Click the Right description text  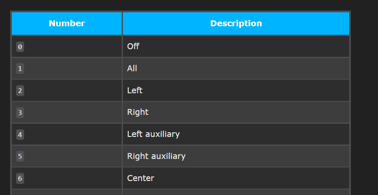tap(138, 112)
